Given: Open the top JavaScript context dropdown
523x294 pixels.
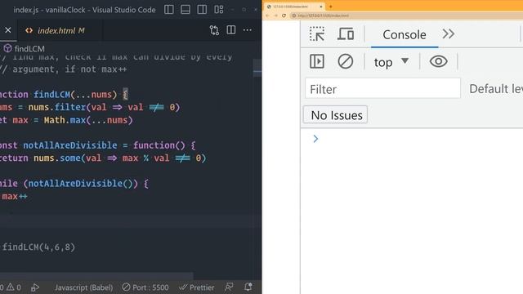Looking at the screenshot, I should pos(391,62).
